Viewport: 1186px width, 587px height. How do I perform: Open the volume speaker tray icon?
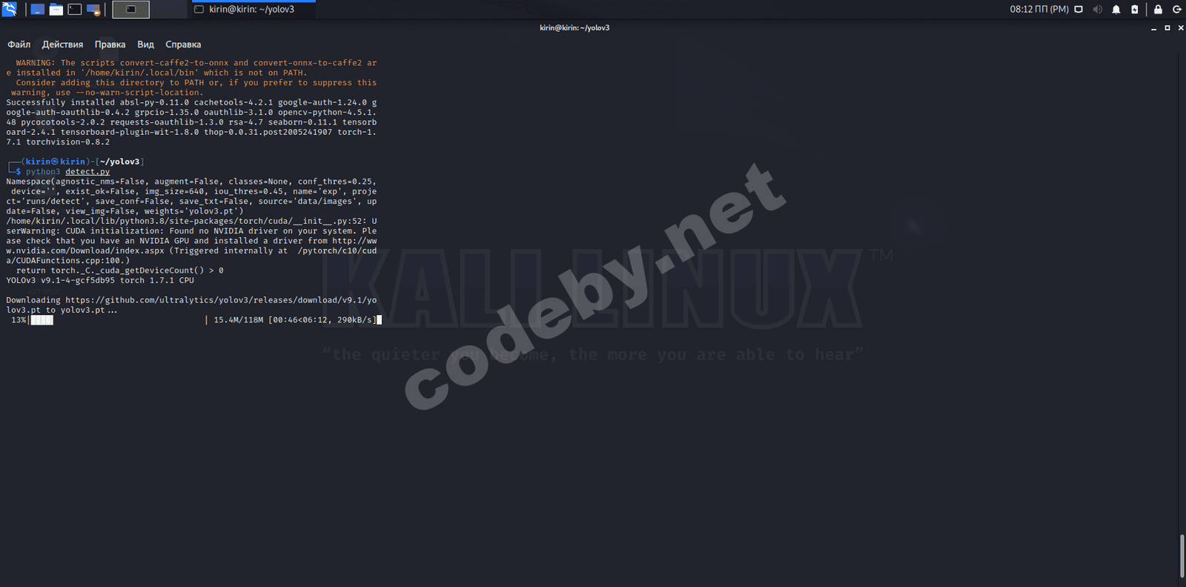tap(1097, 10)
